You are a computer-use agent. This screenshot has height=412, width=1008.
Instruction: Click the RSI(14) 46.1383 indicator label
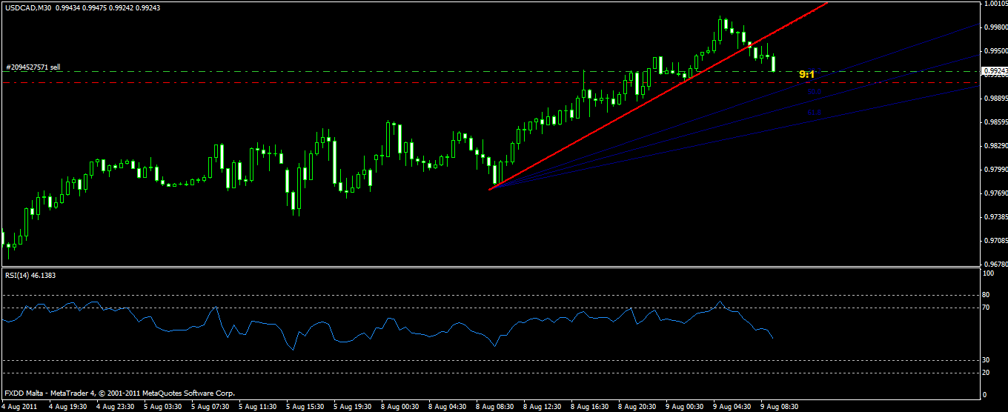click(30, 275)
